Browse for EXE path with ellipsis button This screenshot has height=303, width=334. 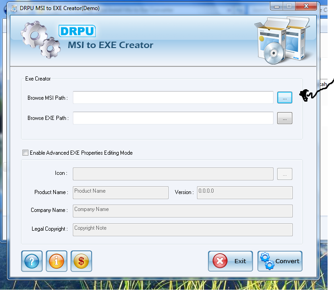click(285, 118)
